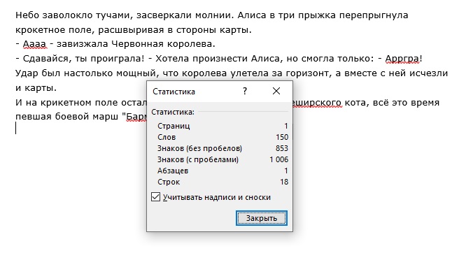Close the Статистика dialog with X
The height and width of the screenshot is (274, 459).
pos(276,91)
